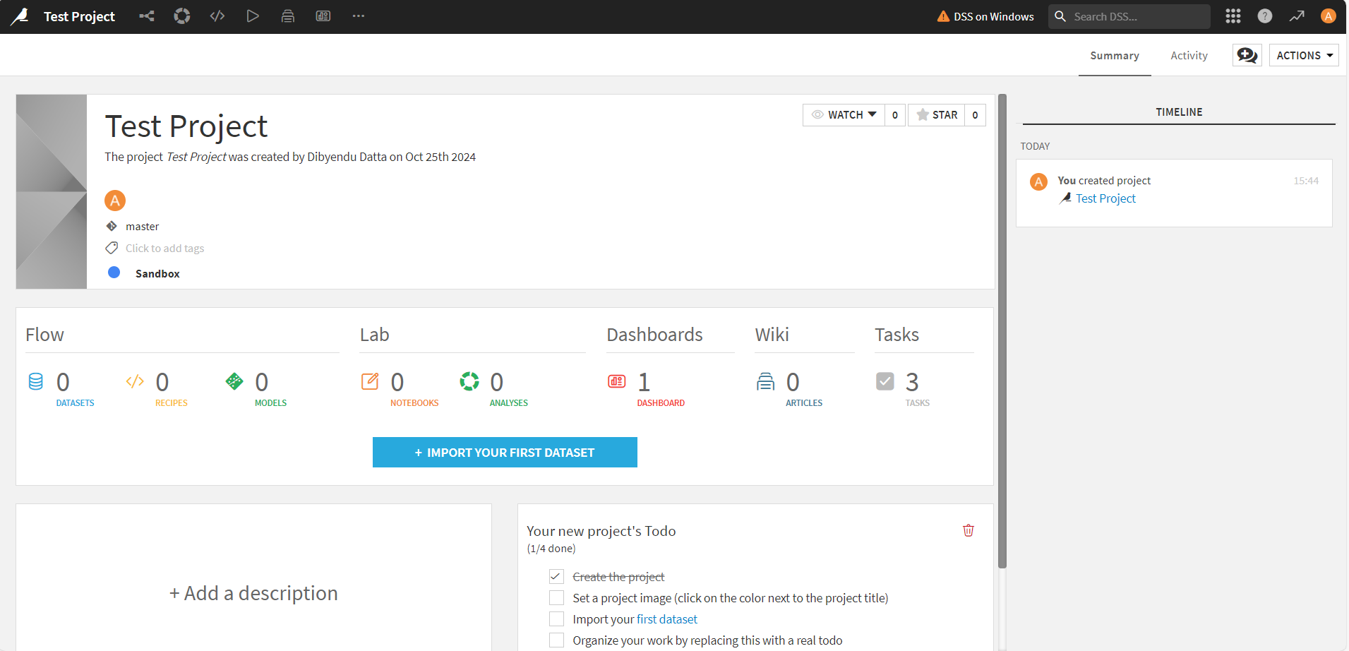Click the Jobs play icon in navbar

(253, 16)
